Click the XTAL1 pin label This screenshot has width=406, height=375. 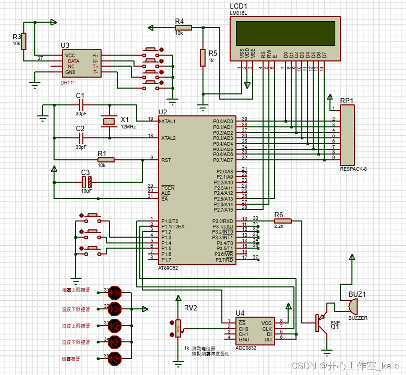(168, 121)
